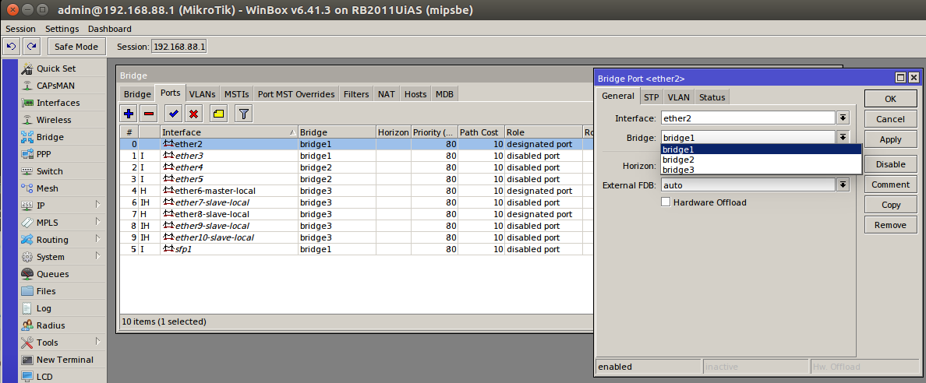Open the Settings menu
Image resolution: width=926 pixels, height=383 pixels.
[x=62, y=29]
